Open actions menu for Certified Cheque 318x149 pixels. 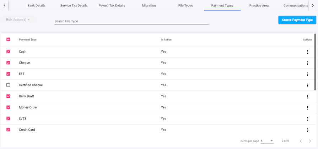pyautogui.click(x=307, y=85)
